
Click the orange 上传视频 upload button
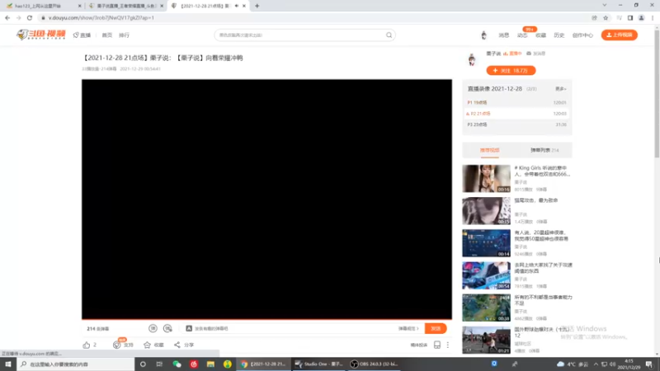620,35
